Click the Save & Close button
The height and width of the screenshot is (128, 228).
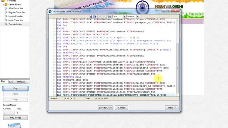(x=105, y=108)
